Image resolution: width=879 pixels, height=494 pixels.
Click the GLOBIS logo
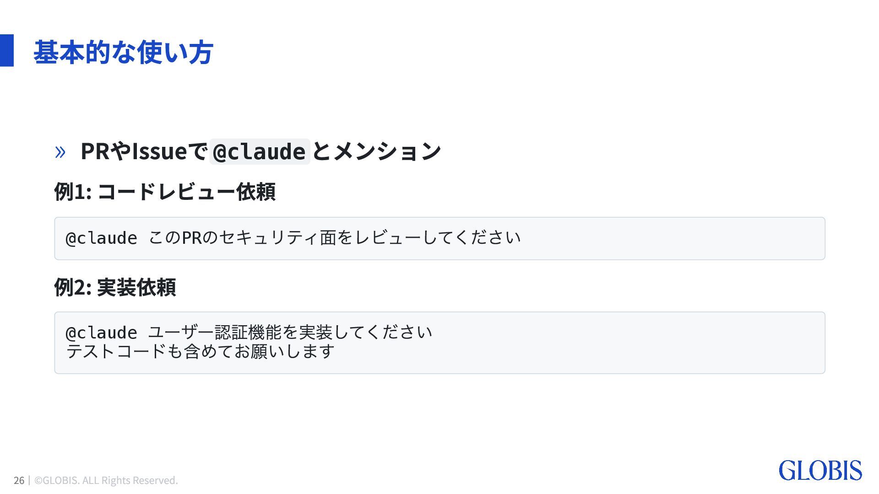point(820,471)
